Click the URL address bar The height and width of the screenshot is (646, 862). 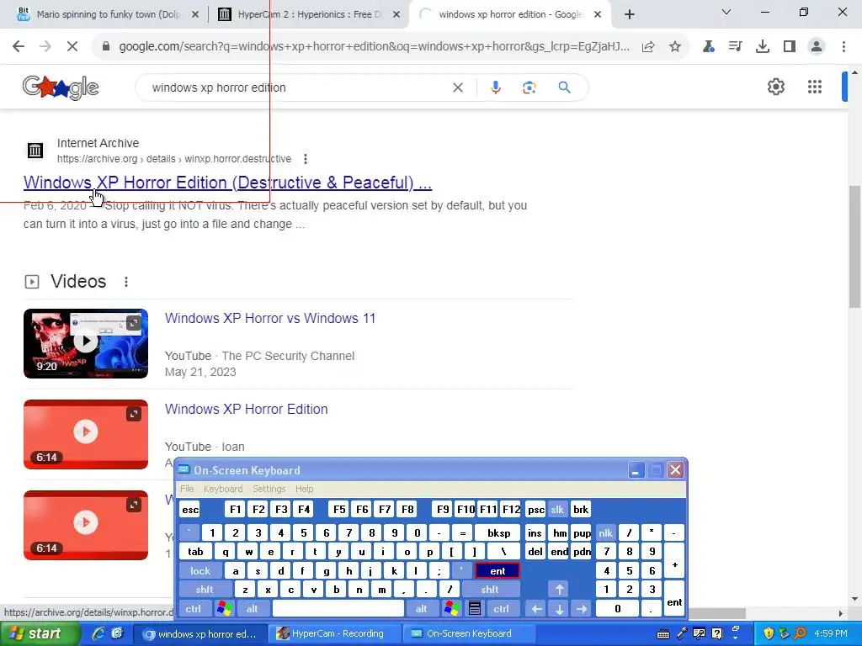pyautogui.click(x=374, y=47)
